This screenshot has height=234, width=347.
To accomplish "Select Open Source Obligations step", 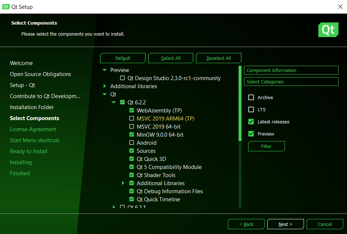I will tap(40, 74).
